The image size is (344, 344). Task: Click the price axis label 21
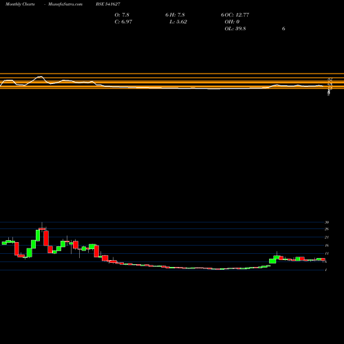[327, 237]
